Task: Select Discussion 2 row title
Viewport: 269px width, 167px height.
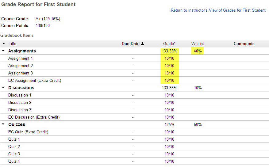Action: pyautogui.click(x=20, y=102)
